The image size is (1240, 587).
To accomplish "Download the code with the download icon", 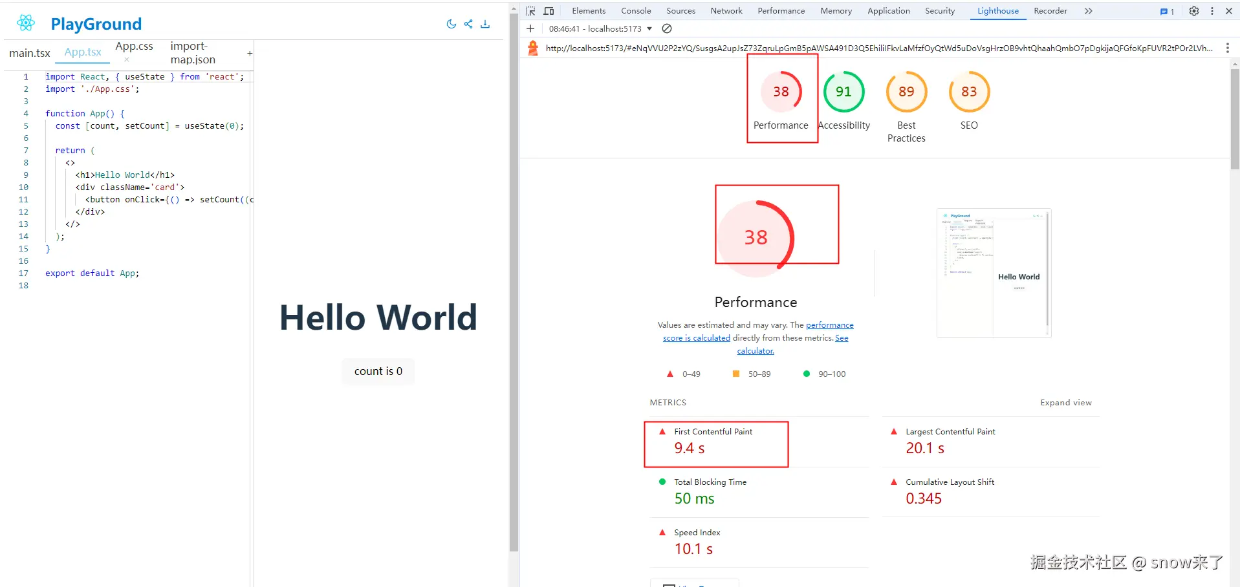I will pos(485,24).
